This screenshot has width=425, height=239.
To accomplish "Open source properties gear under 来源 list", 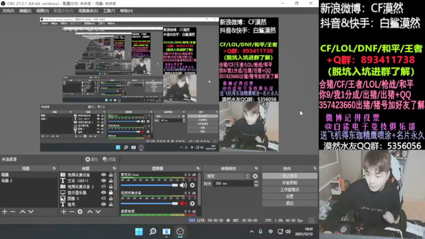I will pos(80,211).
